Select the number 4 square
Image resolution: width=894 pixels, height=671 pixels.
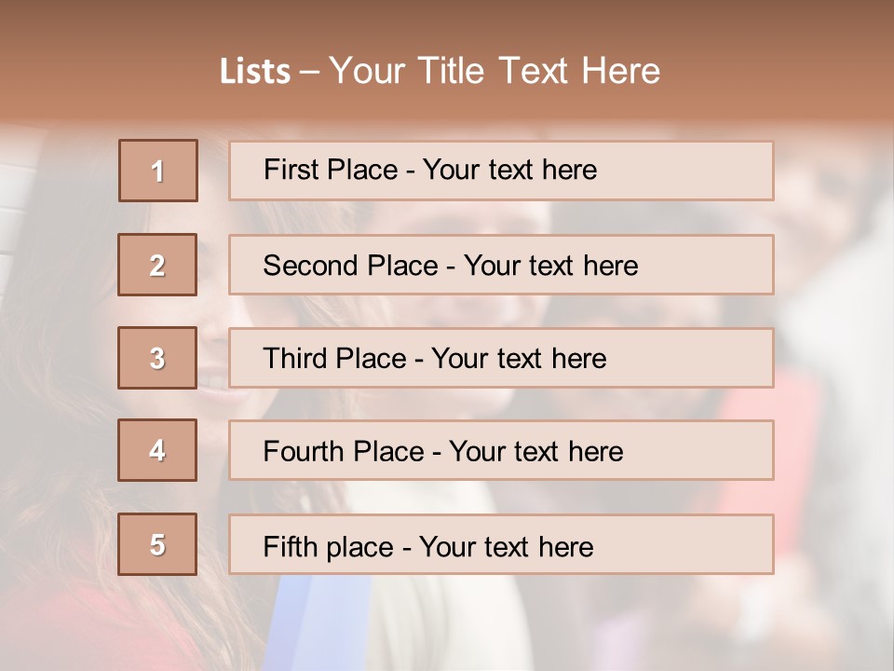pyautogui.click(x=158, y=451)
